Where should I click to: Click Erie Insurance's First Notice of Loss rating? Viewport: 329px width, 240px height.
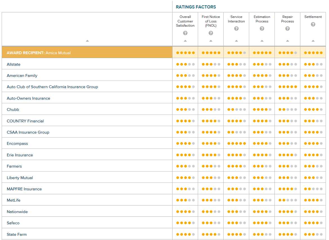coord(211,155)
